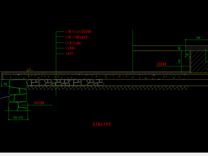This screenshot has width=208, height=156.
Task: Pick the 400 vertical dimension text
Action: [x=179, y=61]
